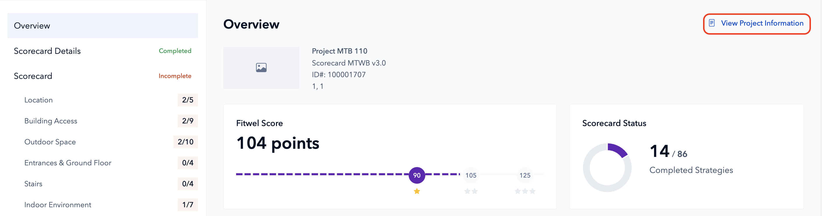The width and height of the screenshot is (822, 216).
Task: Click the two-star rating icons under 105
Action: [x=471, y=191]
